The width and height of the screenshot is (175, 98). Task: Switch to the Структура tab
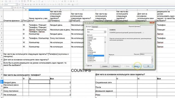point(95,27)
